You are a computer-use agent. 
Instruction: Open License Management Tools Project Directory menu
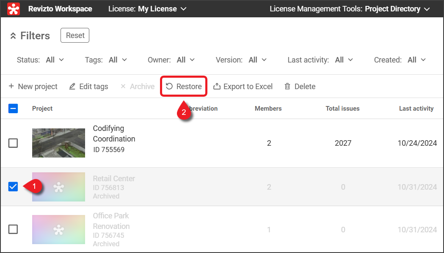(350, 9)
